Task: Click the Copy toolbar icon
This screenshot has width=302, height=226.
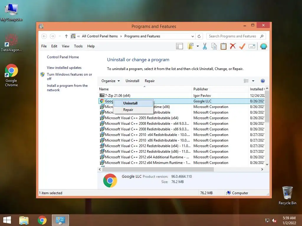Action: [x=214, y=46]
